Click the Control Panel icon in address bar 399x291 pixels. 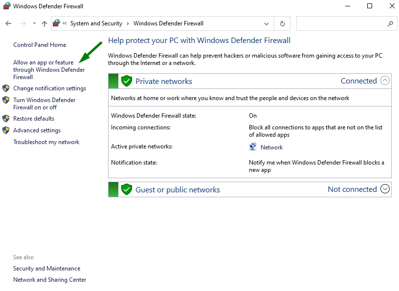click(56, 23)
